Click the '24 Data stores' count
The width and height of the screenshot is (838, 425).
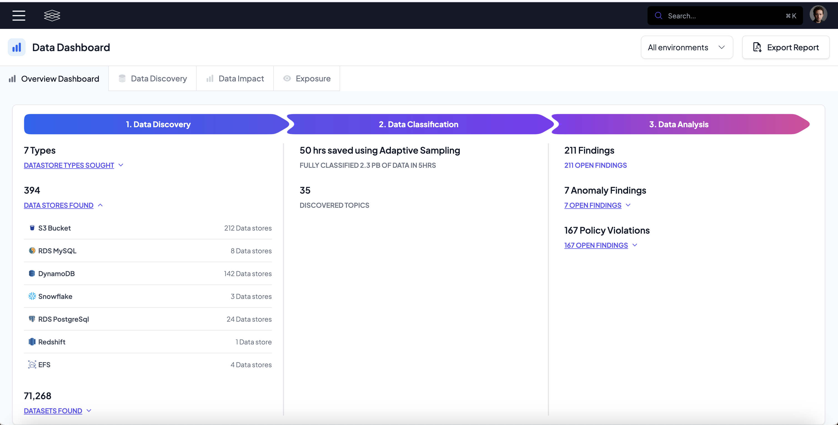click(x=249, y=319)
